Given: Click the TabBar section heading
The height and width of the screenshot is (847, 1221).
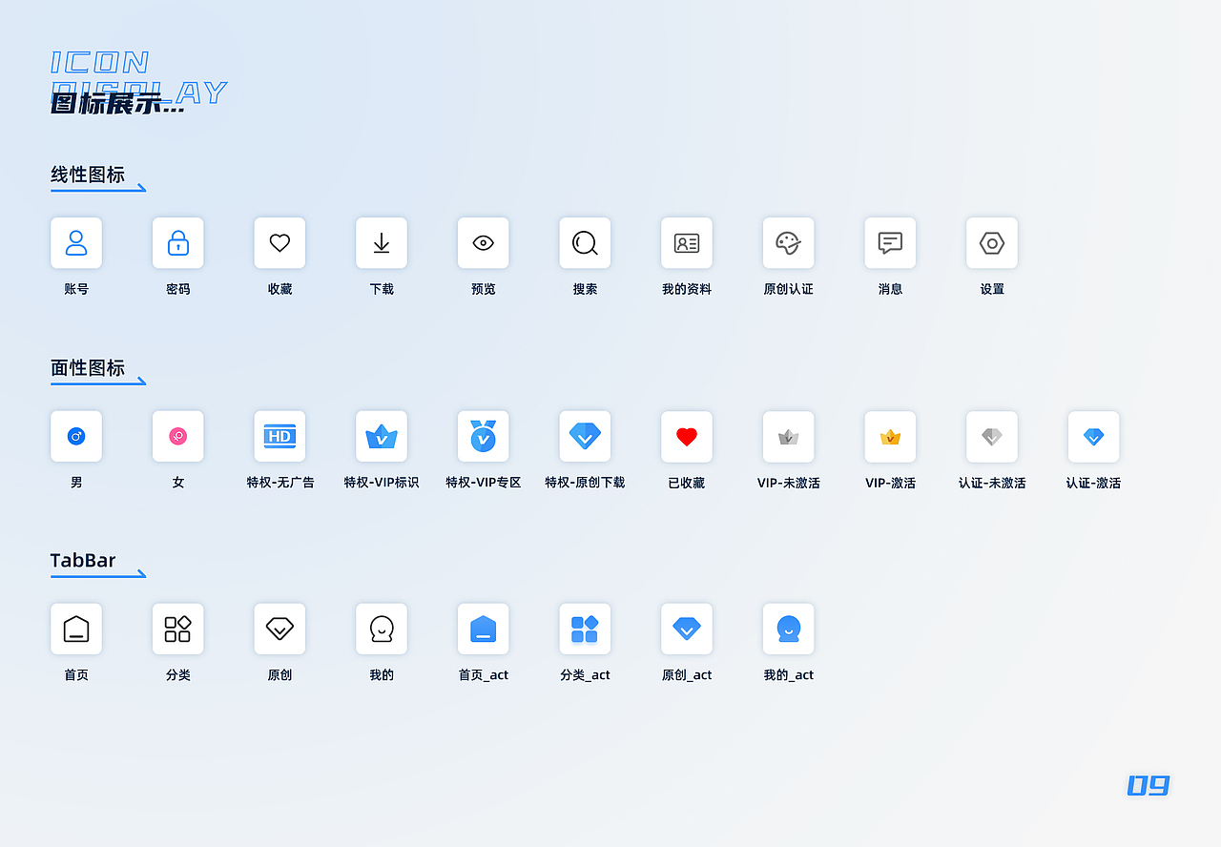Looking at the screenshot, I should point(83,561).
